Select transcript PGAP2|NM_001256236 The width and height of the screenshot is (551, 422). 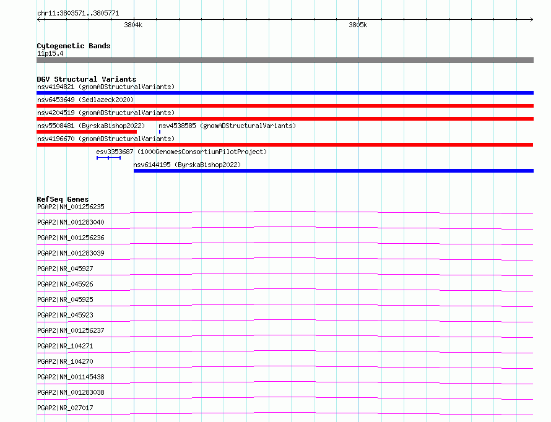(71, 238)
